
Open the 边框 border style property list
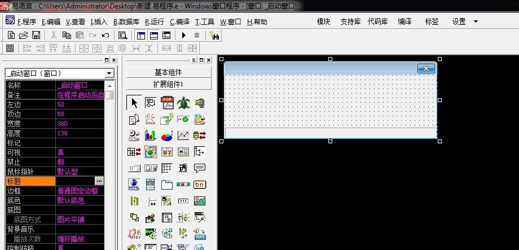(80, 191)
